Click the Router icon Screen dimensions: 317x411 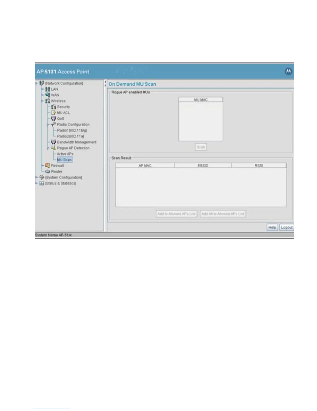click(48, 172)
